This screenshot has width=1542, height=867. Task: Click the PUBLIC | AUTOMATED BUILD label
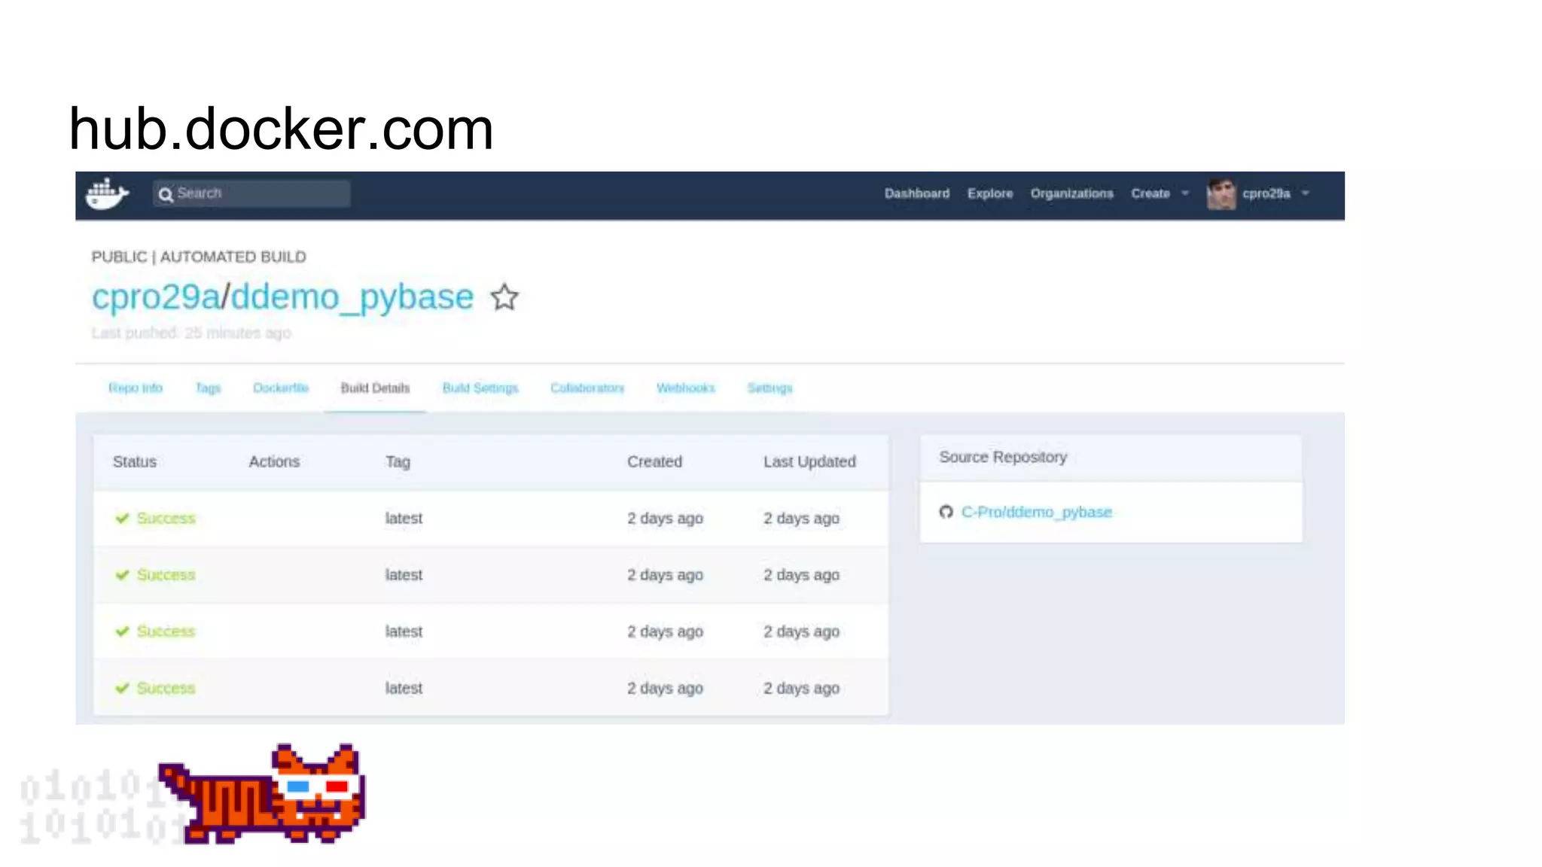pyautogui.click(x=199, y=257)
